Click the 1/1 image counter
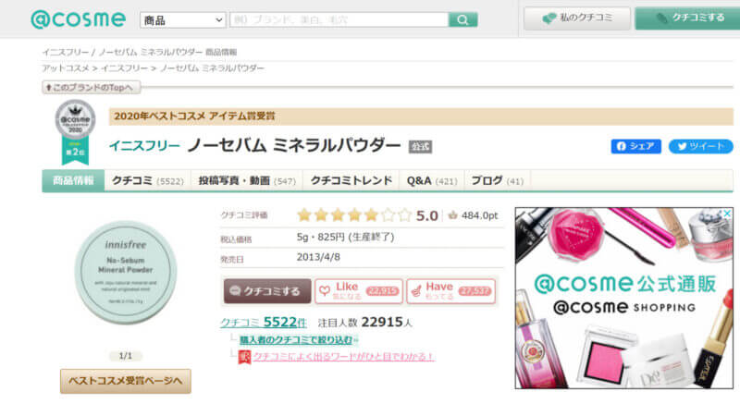 point(126,356)
